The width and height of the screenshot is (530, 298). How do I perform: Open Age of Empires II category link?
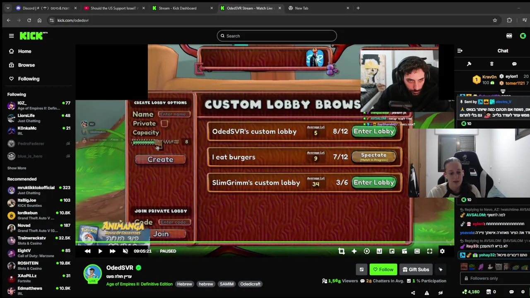[139, 284]
